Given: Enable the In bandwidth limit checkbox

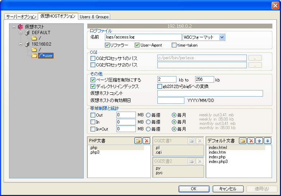Looking at the screenshot, I should [93, 122].
